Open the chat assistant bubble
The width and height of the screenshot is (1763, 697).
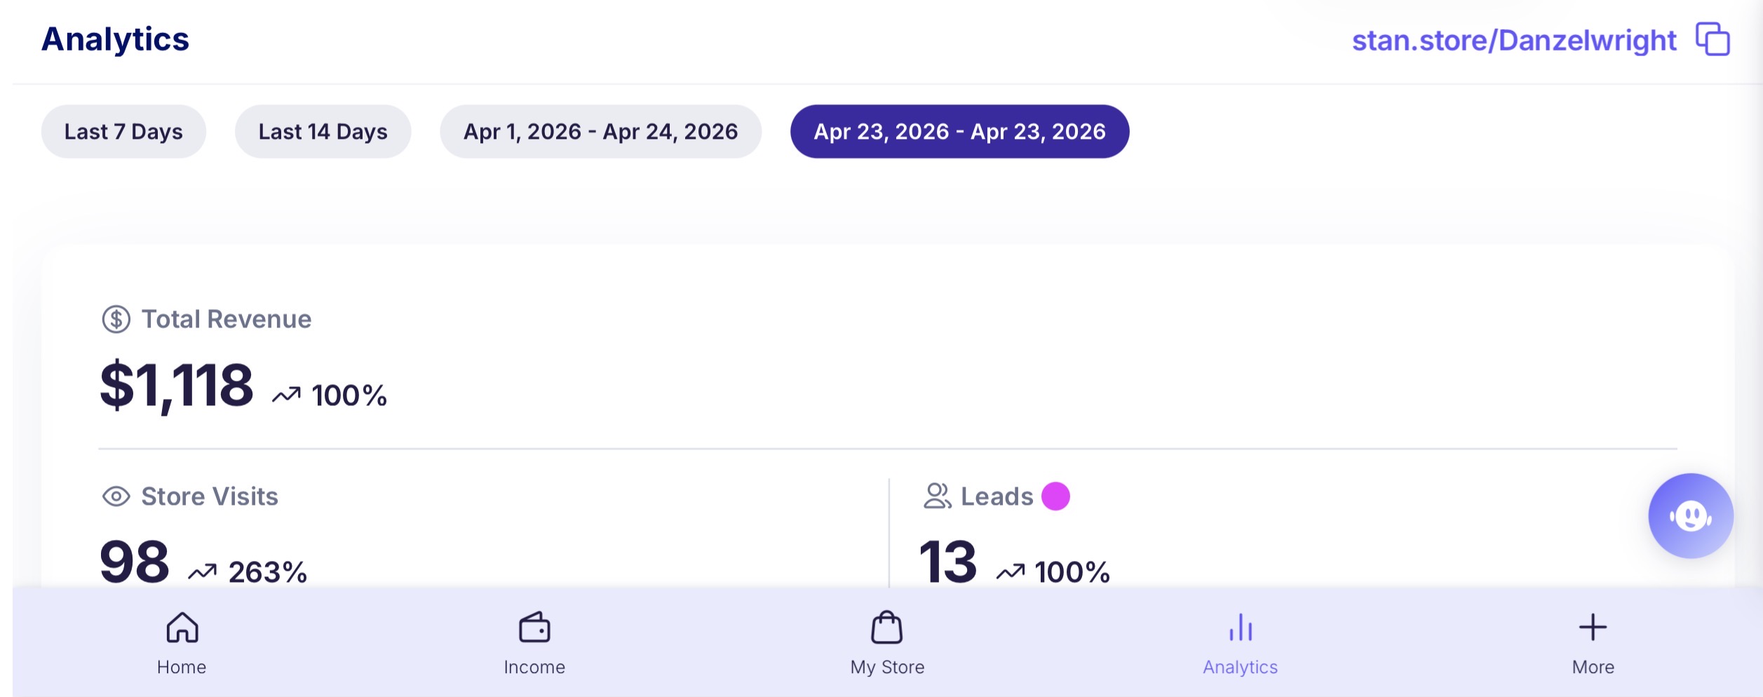1690,516
